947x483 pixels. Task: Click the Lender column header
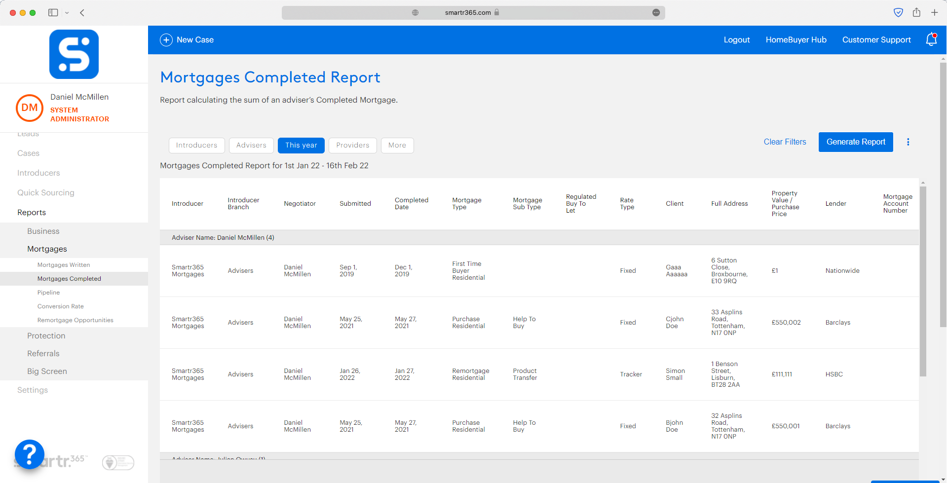(835, 204)
